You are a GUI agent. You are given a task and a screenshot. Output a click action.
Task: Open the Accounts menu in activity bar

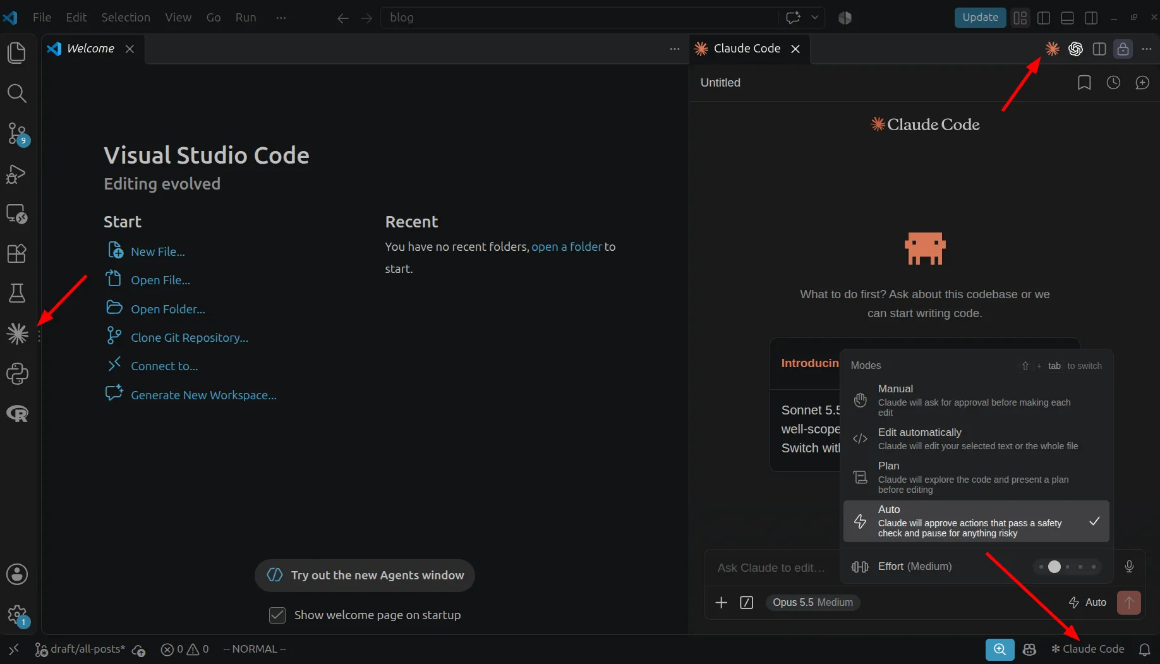tap(17, 574)
